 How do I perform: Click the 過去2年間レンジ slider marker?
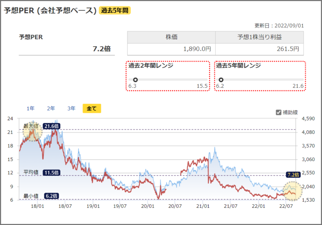[x=135, y=80]
